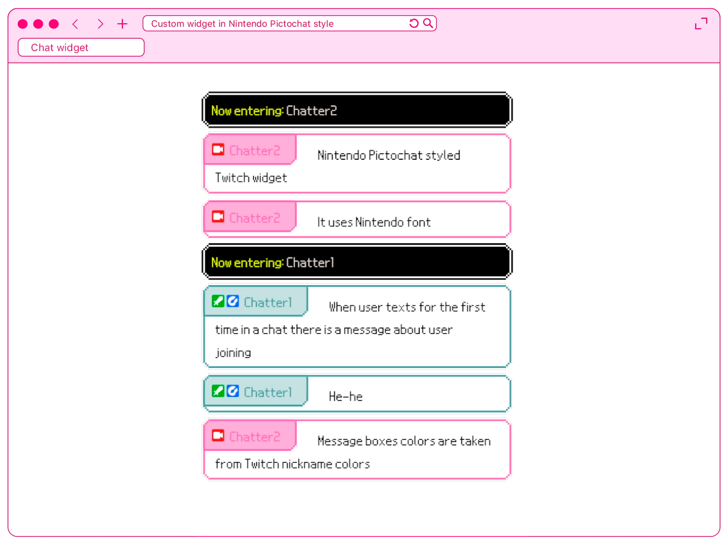
Task: Click the third pink window control dot
Action: pos(54,24)
